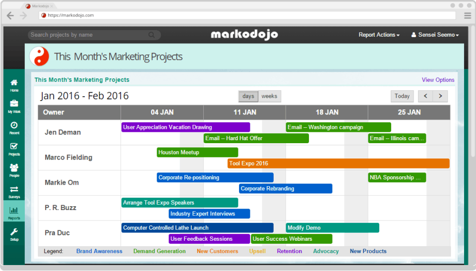Image resolution: width=476 pixels, height=271 pixels.
Task: Select the Reports chart icon
Action: 14,210
